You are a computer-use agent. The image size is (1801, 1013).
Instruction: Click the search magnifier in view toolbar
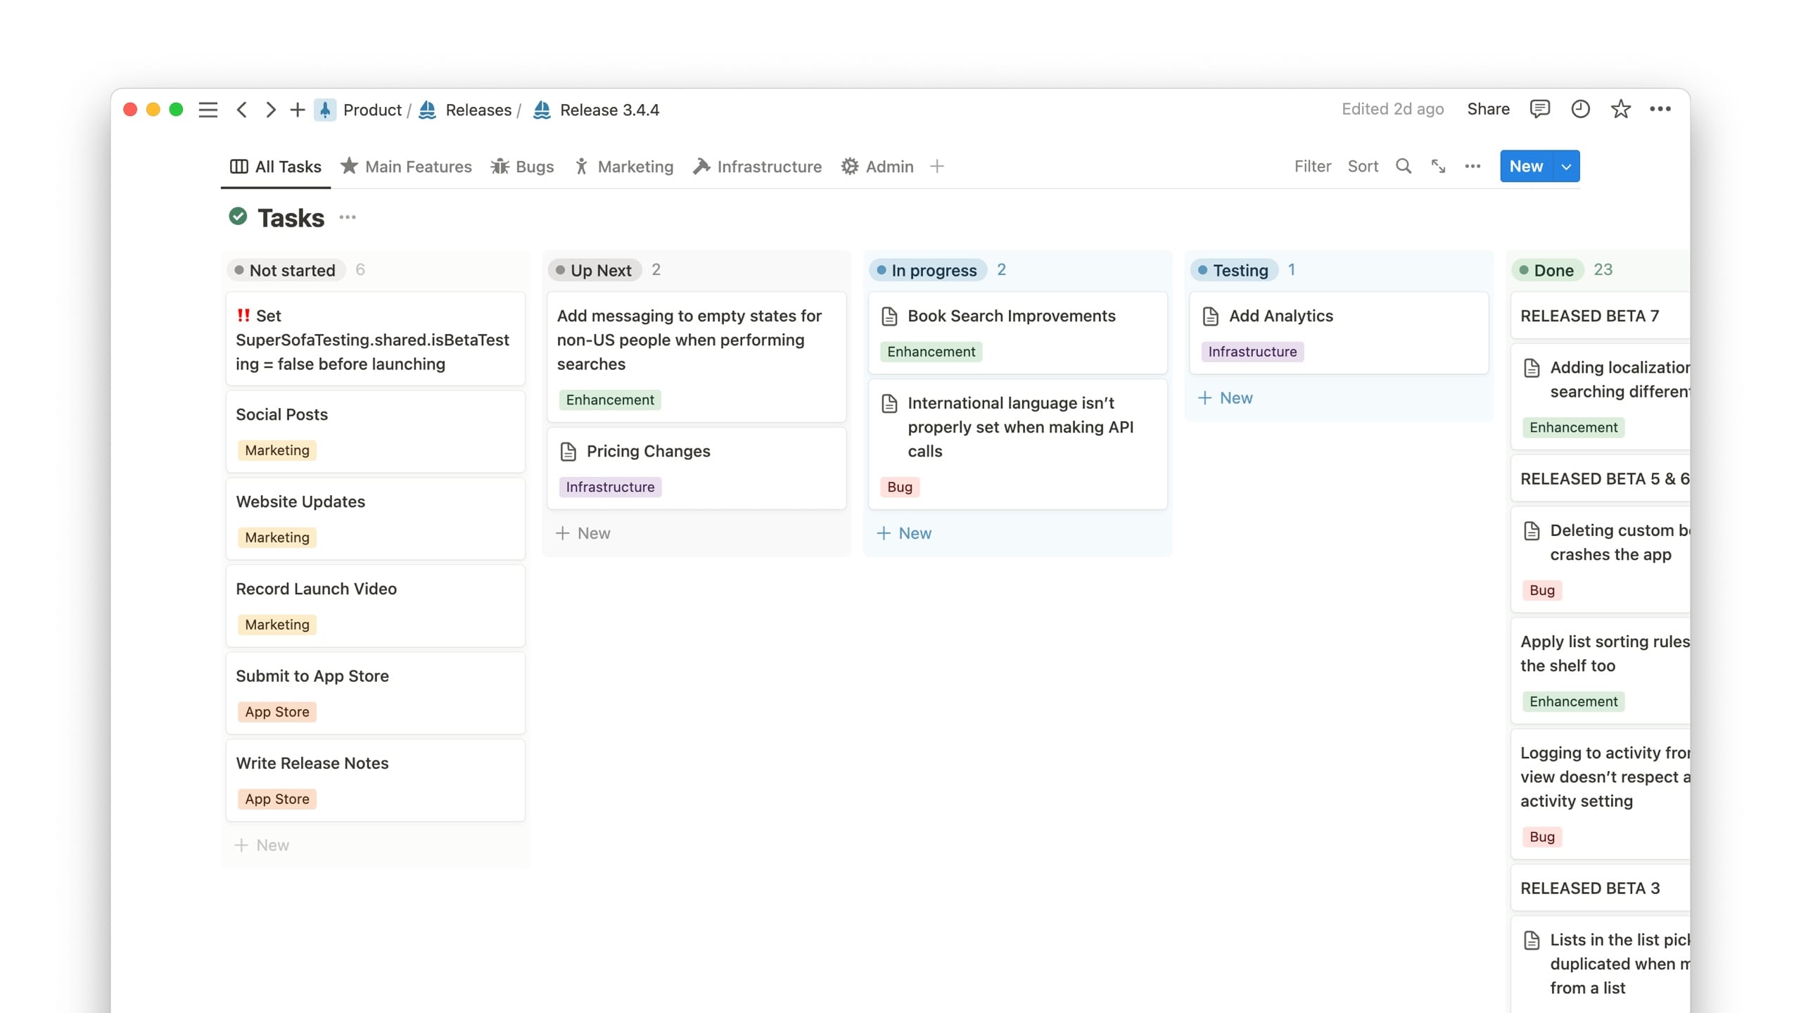tap(1404, 167)
